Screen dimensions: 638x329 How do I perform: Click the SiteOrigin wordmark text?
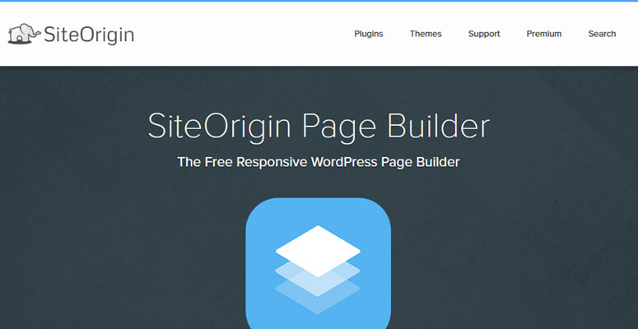click(89, 35)
